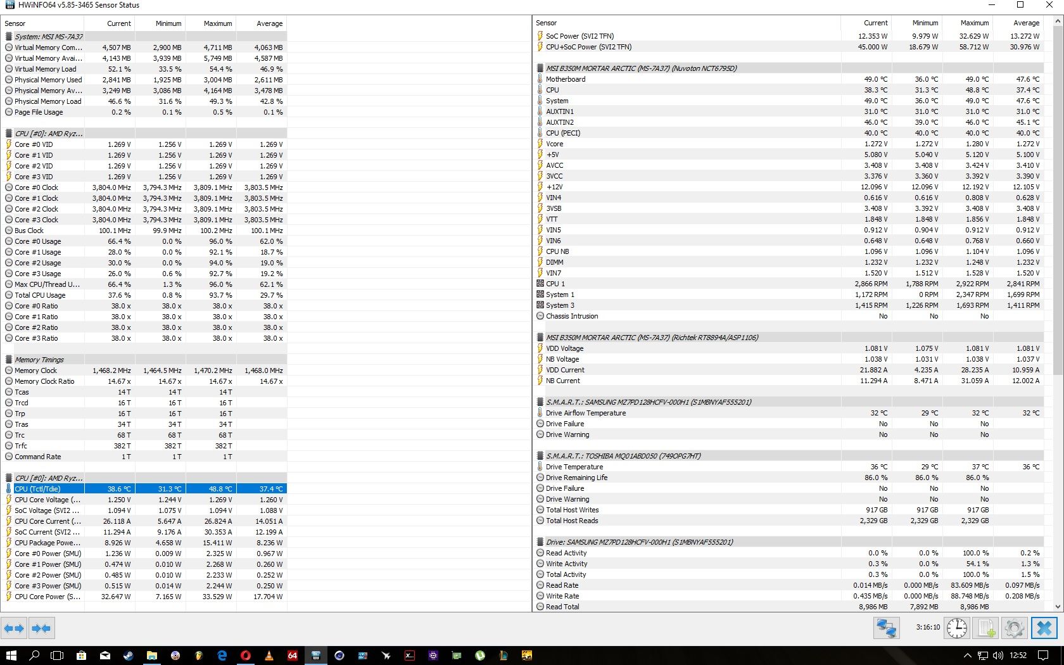Select the highlighted CPU (Tctl/Tdie) row
This screenshot has height=665, width=1064.
[145, 488]
